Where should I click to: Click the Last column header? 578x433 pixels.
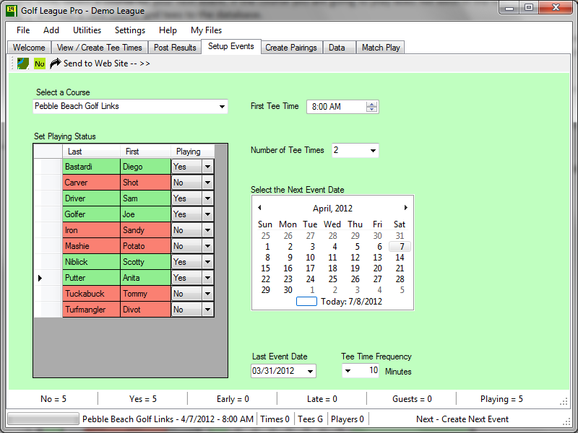(92, 152)
